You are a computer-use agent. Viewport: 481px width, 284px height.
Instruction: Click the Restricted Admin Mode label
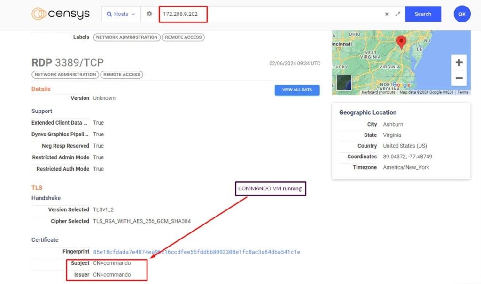(61, 157)
